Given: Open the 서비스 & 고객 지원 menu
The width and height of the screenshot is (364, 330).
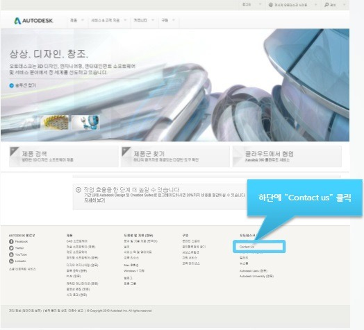Looking at the screenshot, I should [106, 20].
